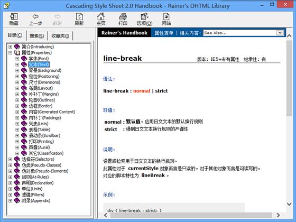Open the Options (选项) toolbar icon
296x222 pixels.
point(144,16)
